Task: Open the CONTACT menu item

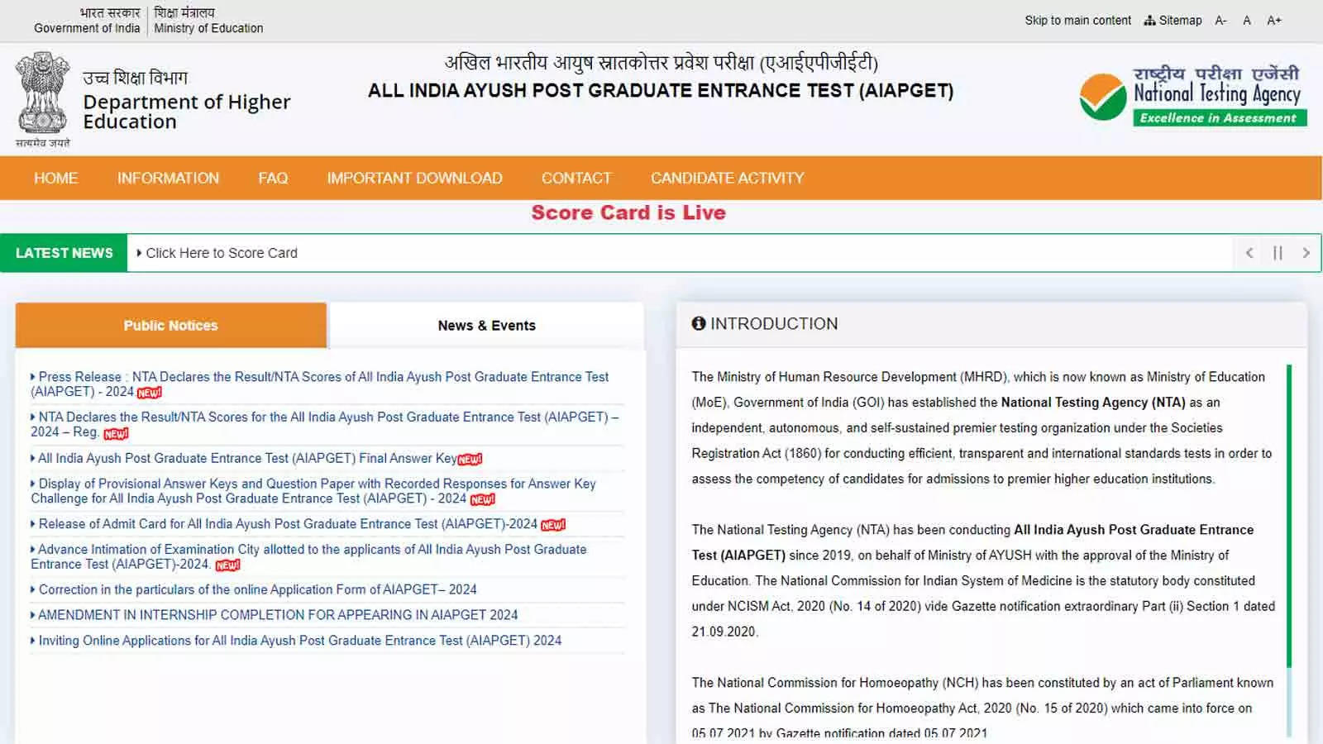Action: click(576, 178)
